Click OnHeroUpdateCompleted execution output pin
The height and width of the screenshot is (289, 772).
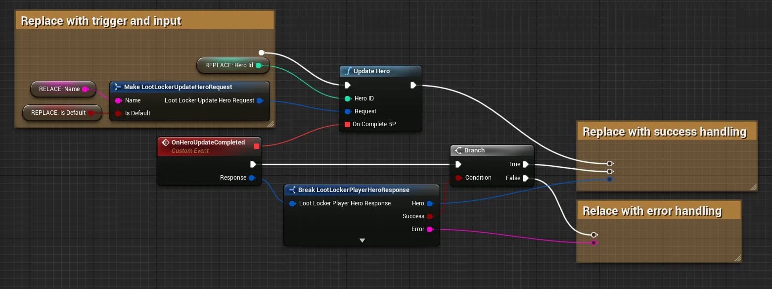tap(253, 164)
